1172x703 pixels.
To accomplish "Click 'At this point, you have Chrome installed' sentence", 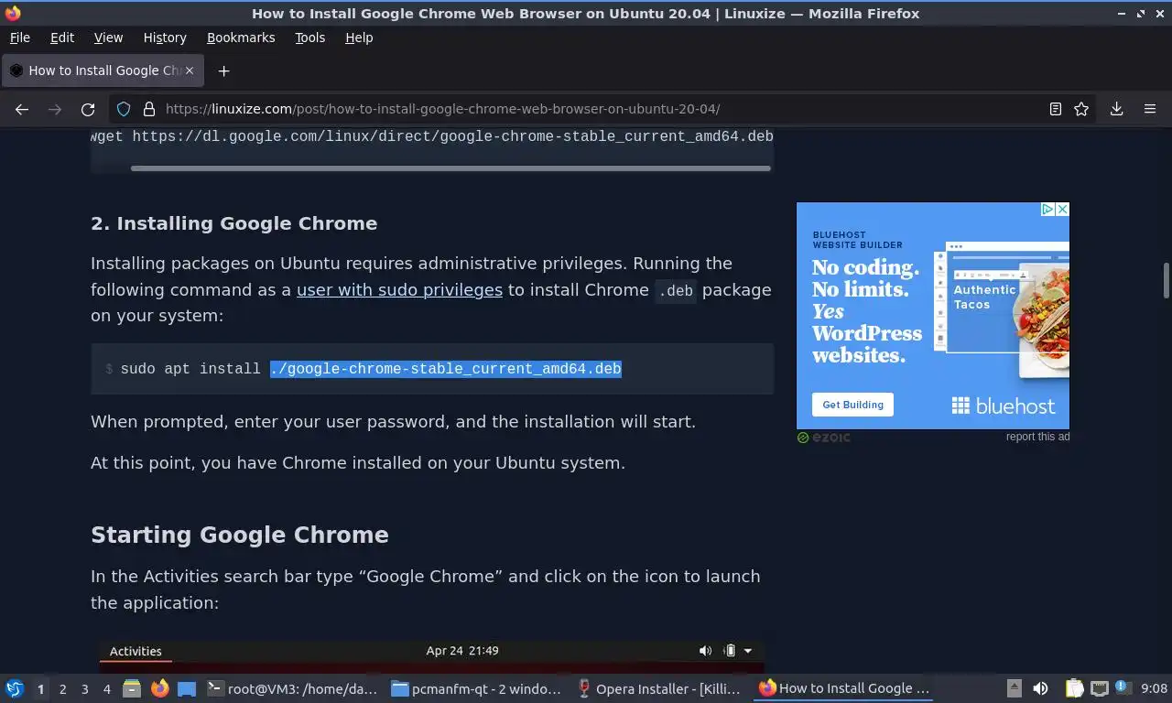I will 358,463.
